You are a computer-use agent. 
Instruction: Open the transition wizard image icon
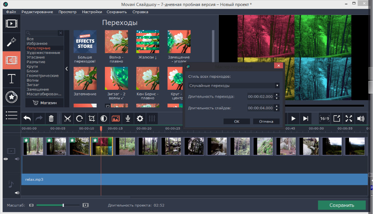pyautogui.click(x=116, y=119)
